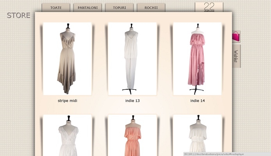Click the 'indie 14' product name
271x156 pixels.
197,101
